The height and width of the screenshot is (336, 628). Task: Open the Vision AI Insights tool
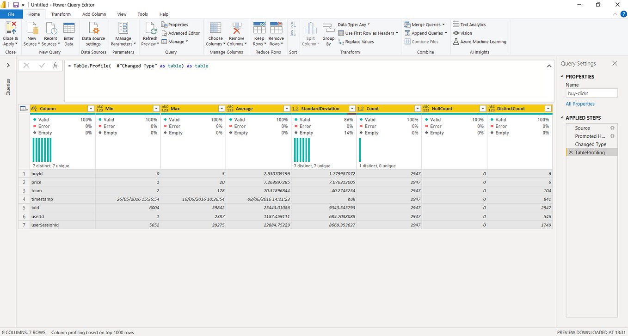[465, 33]
